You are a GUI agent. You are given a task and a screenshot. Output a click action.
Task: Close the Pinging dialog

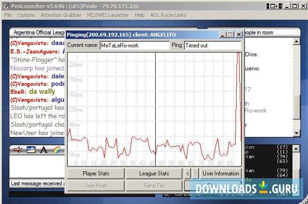pos(239,35)
